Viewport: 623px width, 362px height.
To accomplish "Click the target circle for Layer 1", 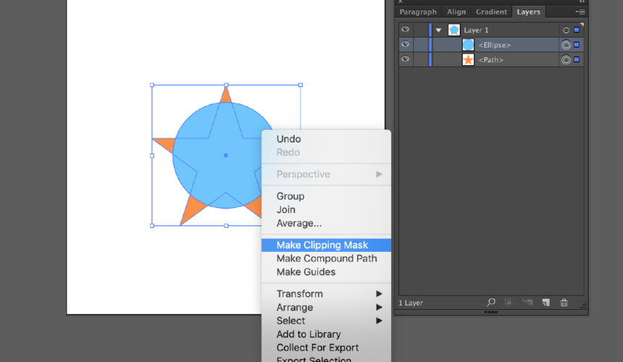I will click(566, 30).
